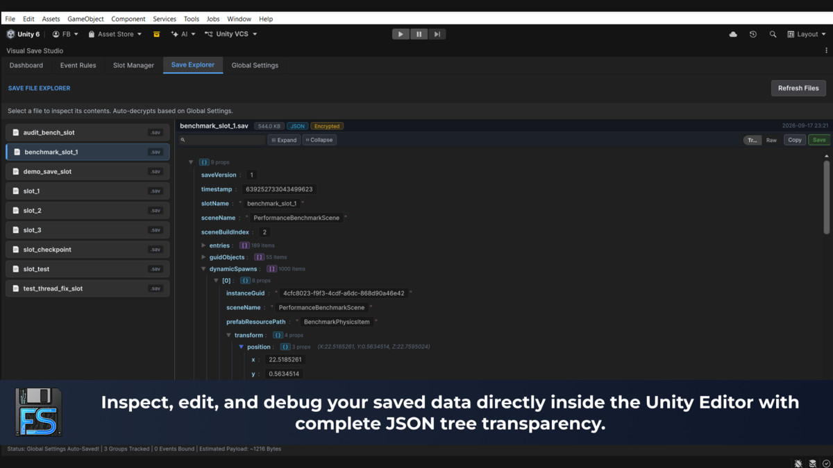
Task: Click the array badge beside guidObjects
Action: [x=259, y=257]
